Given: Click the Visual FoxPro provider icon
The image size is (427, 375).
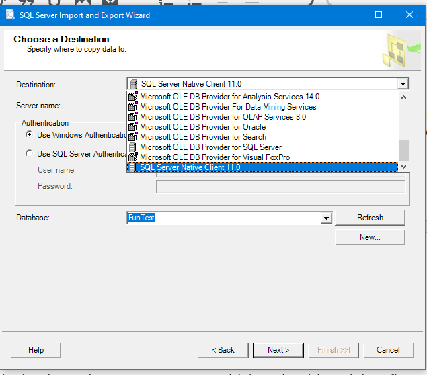Looking at the screenshot, I should (x=132, y=157).
